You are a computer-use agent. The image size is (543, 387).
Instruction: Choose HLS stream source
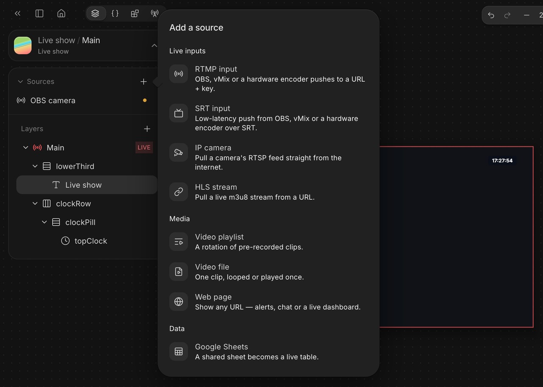coord(268,192)
